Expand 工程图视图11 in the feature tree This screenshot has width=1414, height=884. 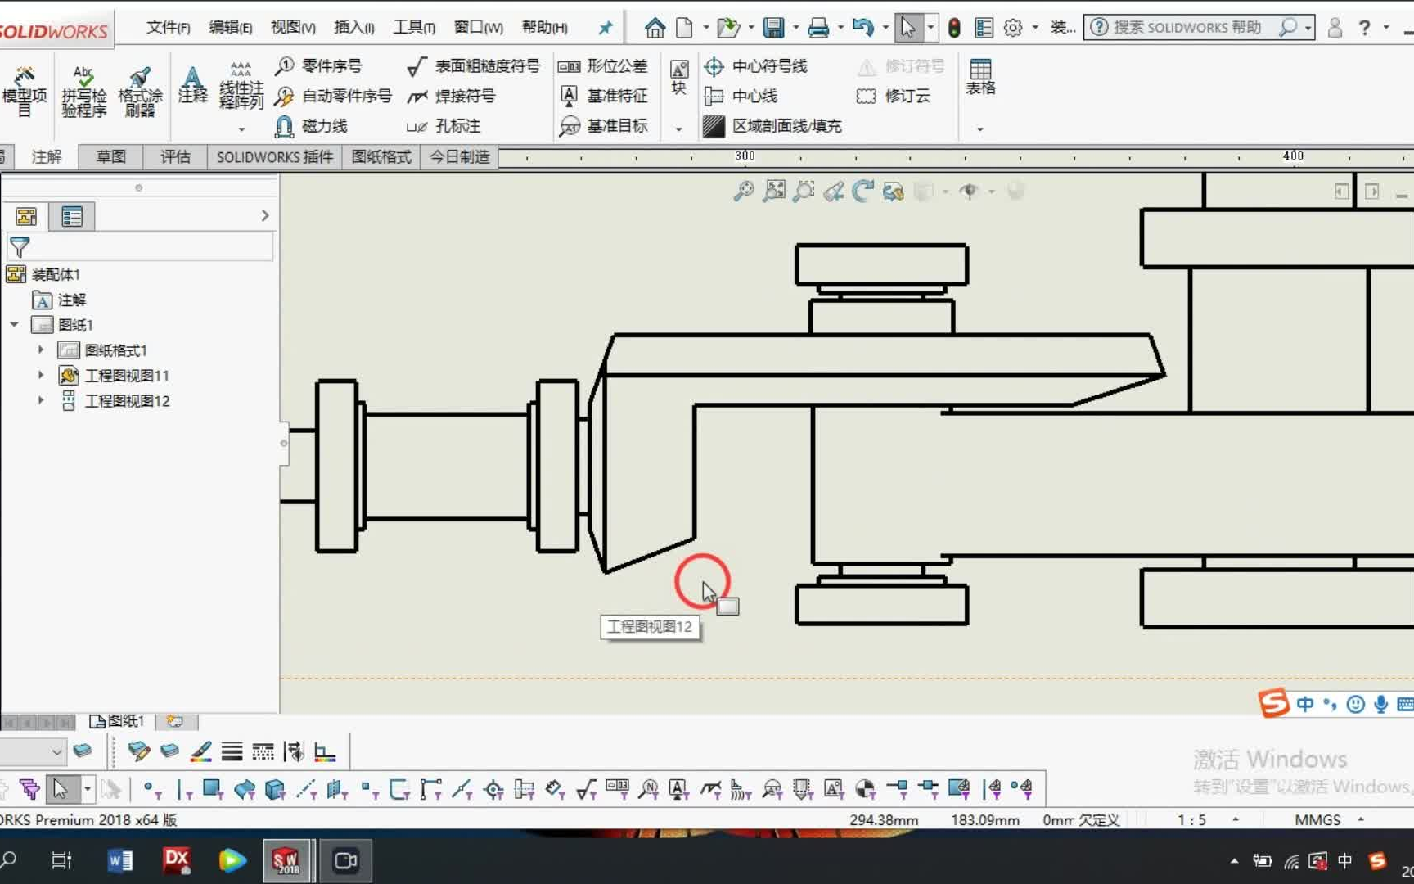pyautogui.click(x=41, y=375)
